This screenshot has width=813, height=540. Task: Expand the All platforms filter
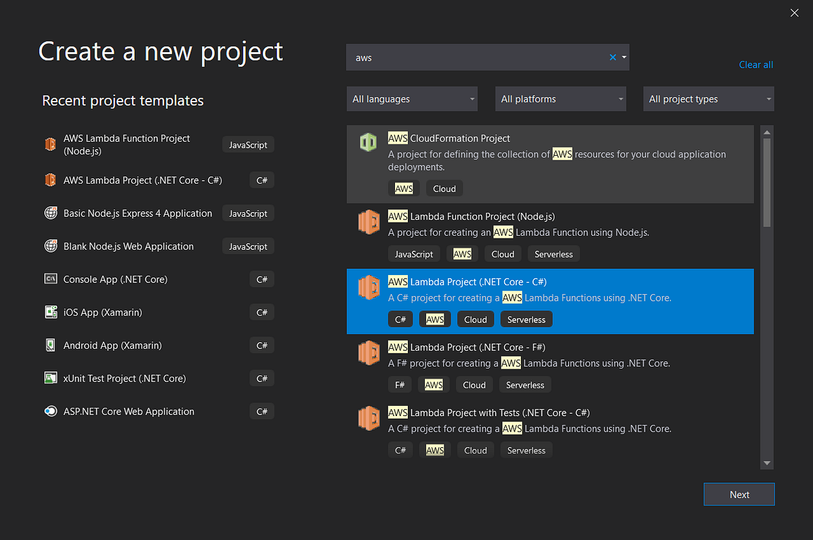pyautogui.click(x=560, y=98)
